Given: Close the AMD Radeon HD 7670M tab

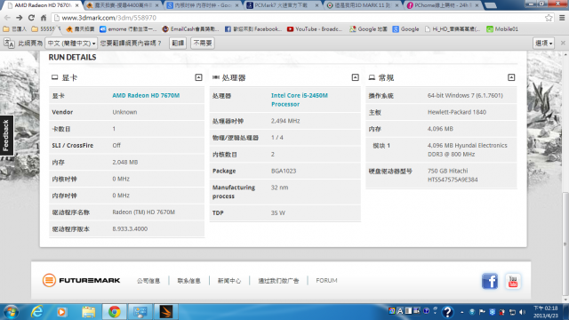Looking at the screenshot, I should [76, 5].
